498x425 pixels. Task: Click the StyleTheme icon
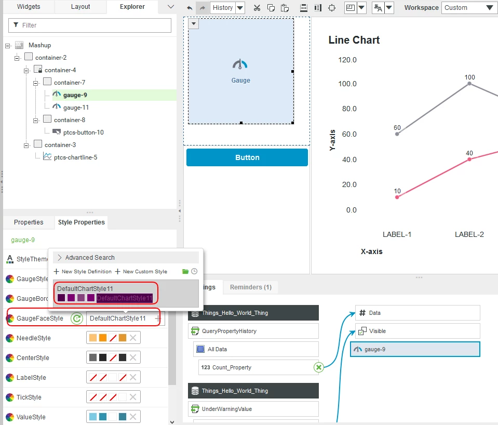coord(10,259)
